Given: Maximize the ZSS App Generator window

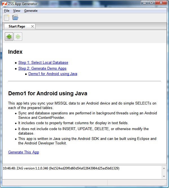Looking at the screenshot, I should coord(152,3).
